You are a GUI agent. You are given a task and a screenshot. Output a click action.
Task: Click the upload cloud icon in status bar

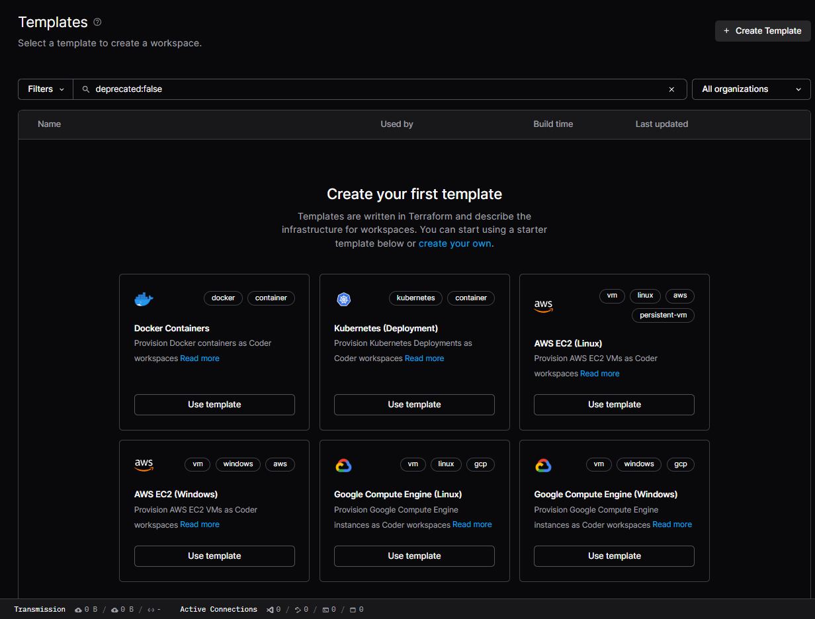[114, 610]
